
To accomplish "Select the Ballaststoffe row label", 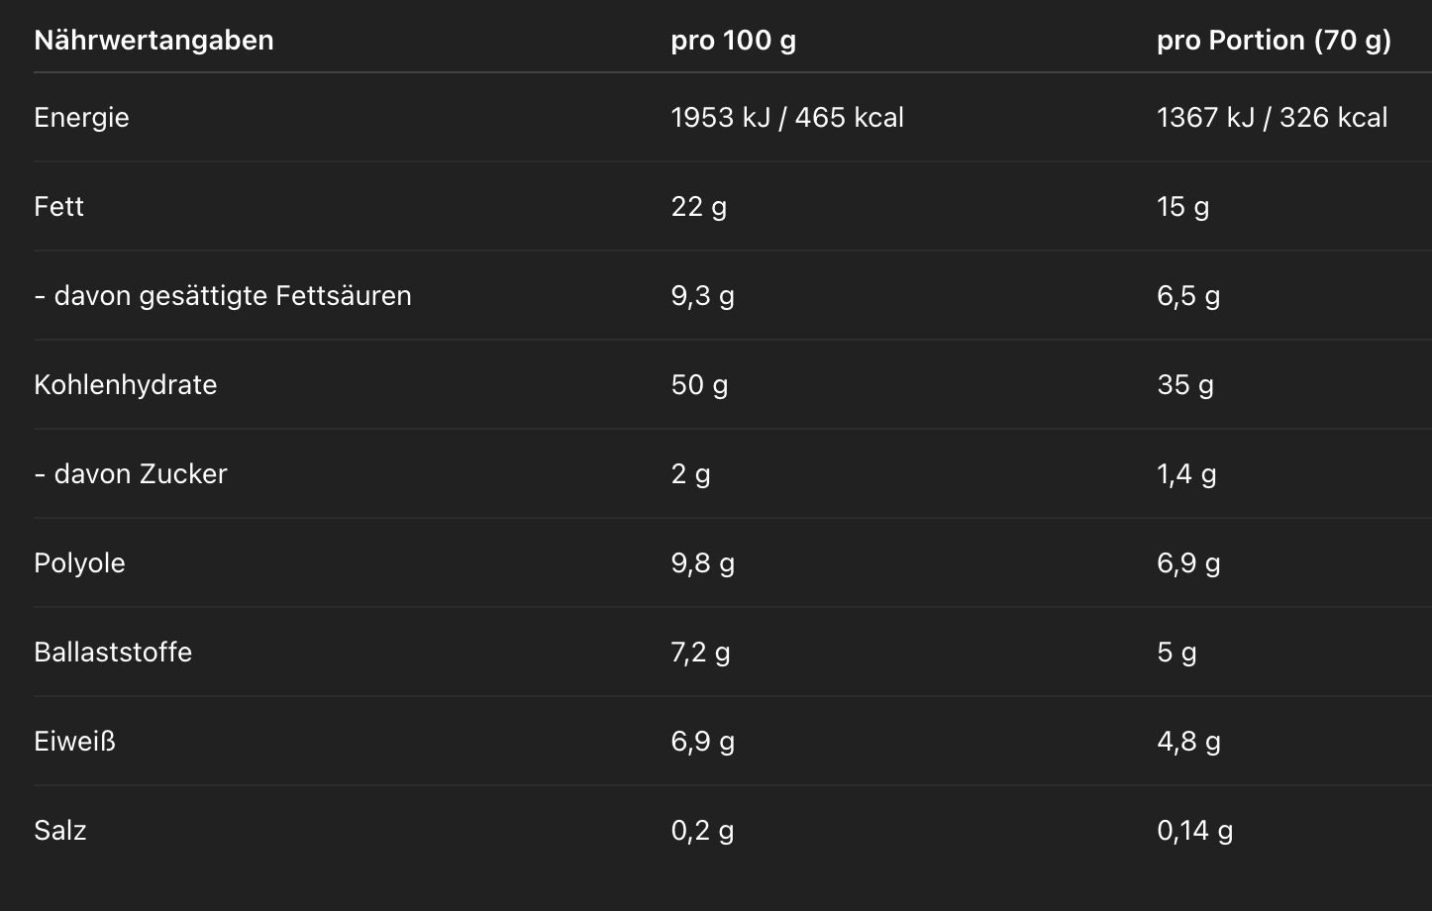I will (x=113, y=653).
